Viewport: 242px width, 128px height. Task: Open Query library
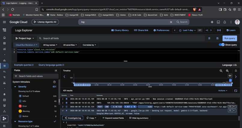point(120,30)
